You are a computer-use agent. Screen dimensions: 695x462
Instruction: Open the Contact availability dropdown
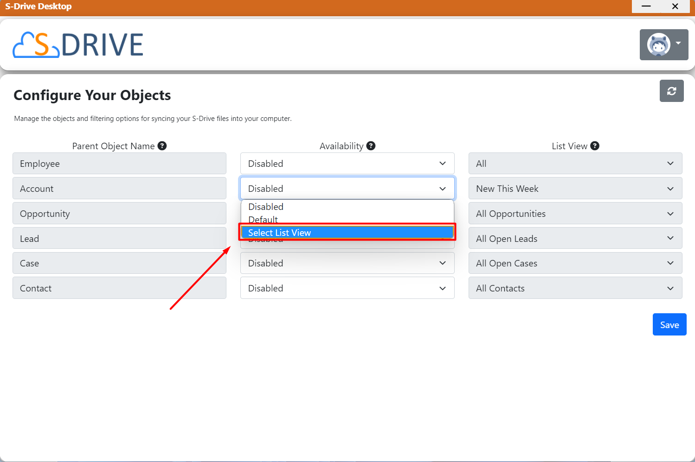click(347, 288)
